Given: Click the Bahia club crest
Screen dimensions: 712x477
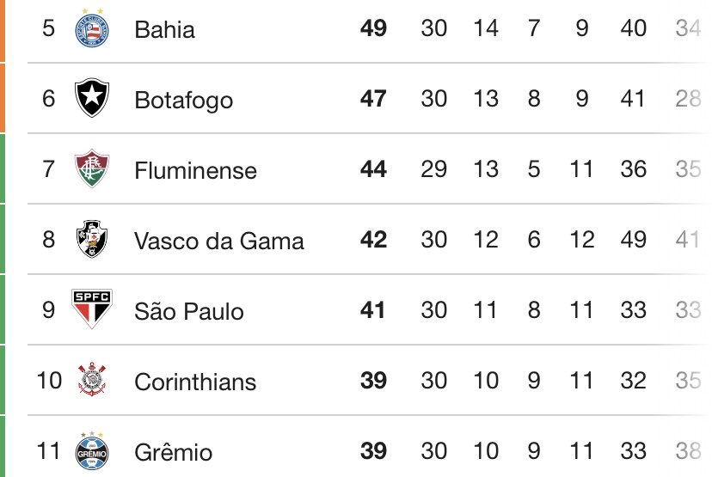Looking at the screenshot, I should click(90, 29).
